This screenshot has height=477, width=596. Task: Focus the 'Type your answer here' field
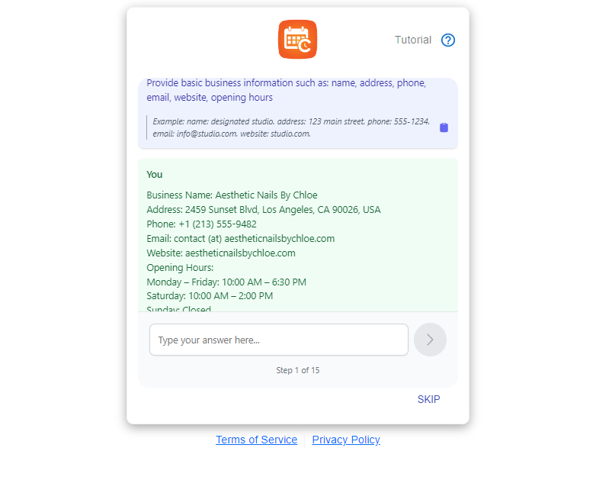(279, 340)
